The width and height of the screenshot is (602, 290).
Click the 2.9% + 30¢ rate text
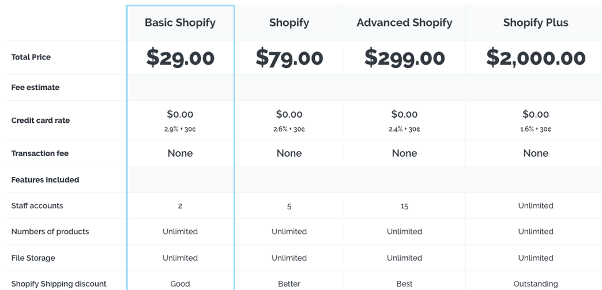[180, 130]
